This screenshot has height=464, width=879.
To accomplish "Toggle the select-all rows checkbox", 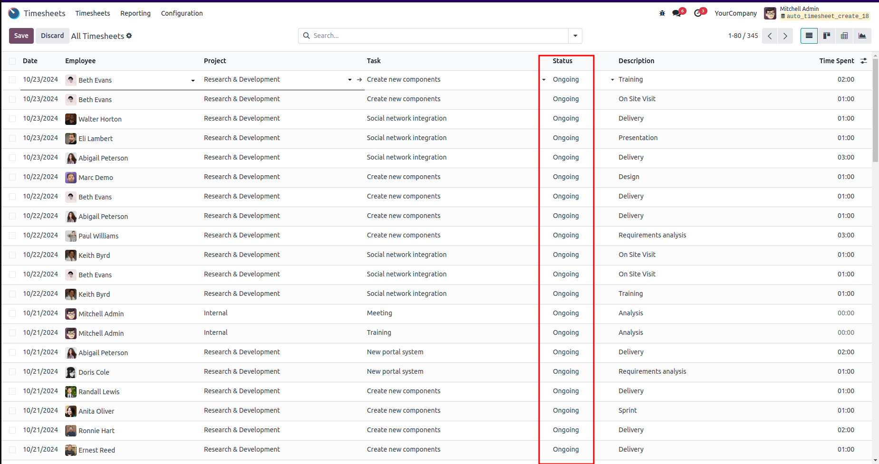I will [12, 61].
